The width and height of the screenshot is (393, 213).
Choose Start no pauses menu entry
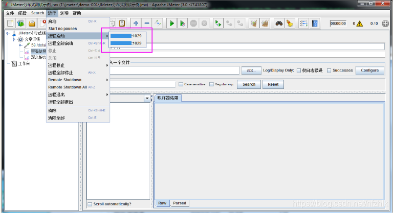pos(78,29)
